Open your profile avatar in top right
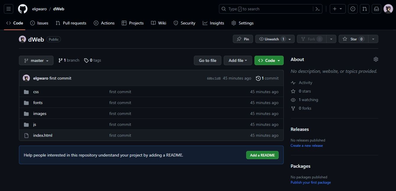Viewport: 396px width, 191px height. (x=388, y=9)
